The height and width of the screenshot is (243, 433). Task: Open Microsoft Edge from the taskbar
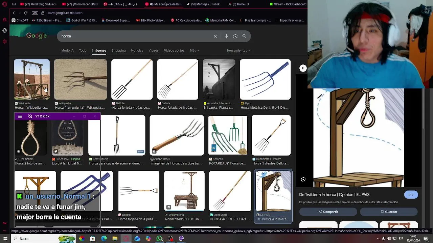(104, 239)
